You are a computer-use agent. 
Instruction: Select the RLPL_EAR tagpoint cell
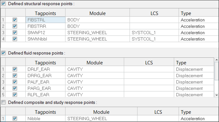[x=45, y=95]
